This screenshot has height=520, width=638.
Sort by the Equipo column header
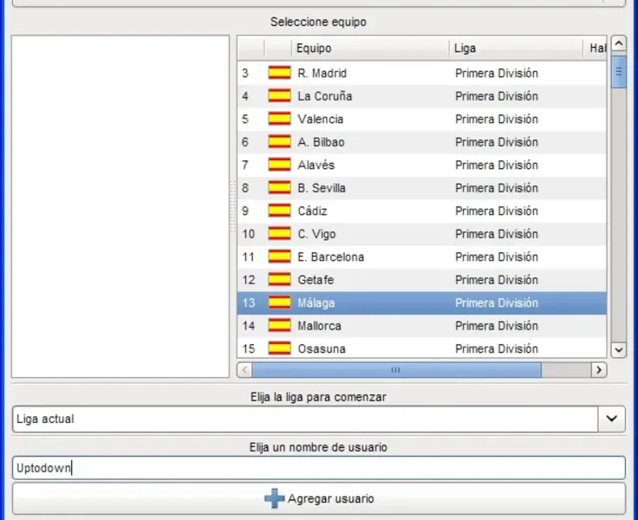[370, 48]
